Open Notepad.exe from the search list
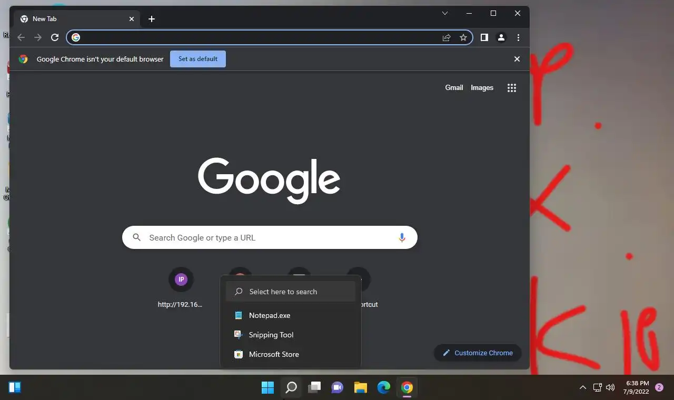674x400 pixels. click(291, 315)
